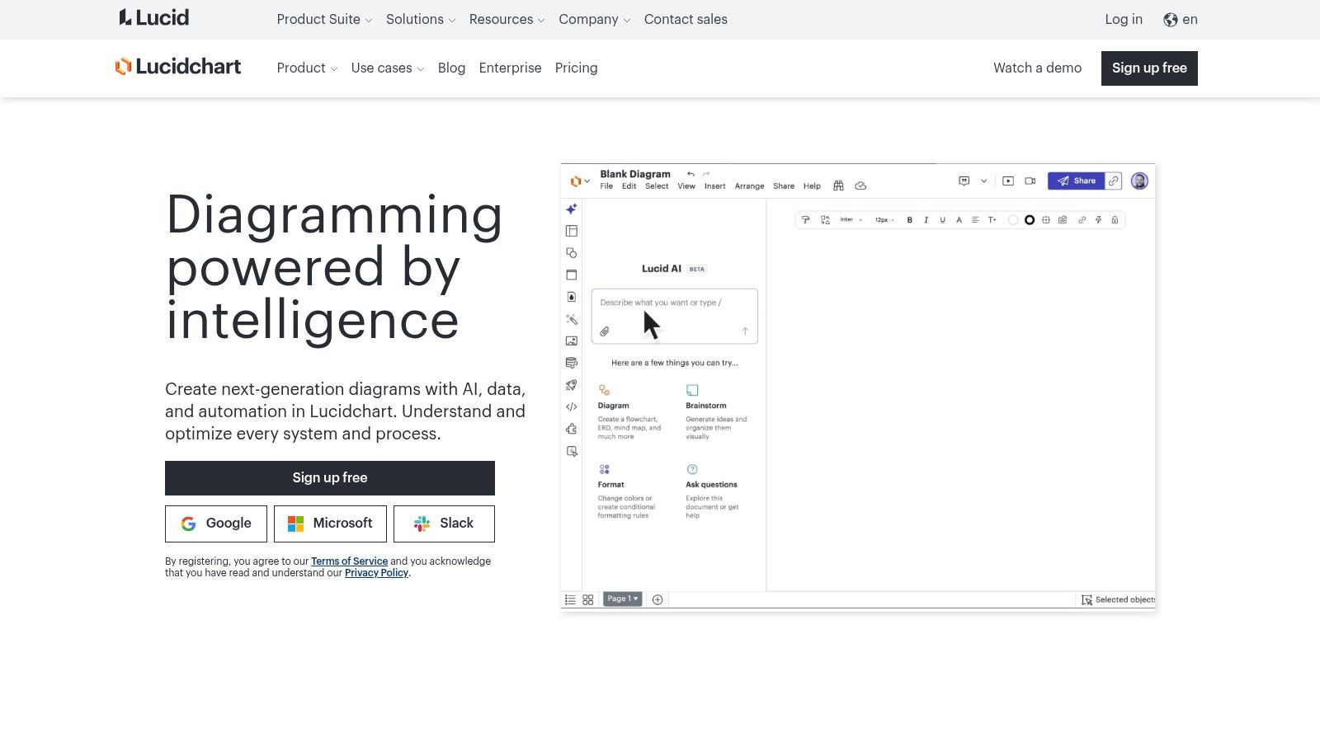This screenshot has height=742, width=1320.
Task: Toggle underline formatting in the toolbar
Action: 942,220
